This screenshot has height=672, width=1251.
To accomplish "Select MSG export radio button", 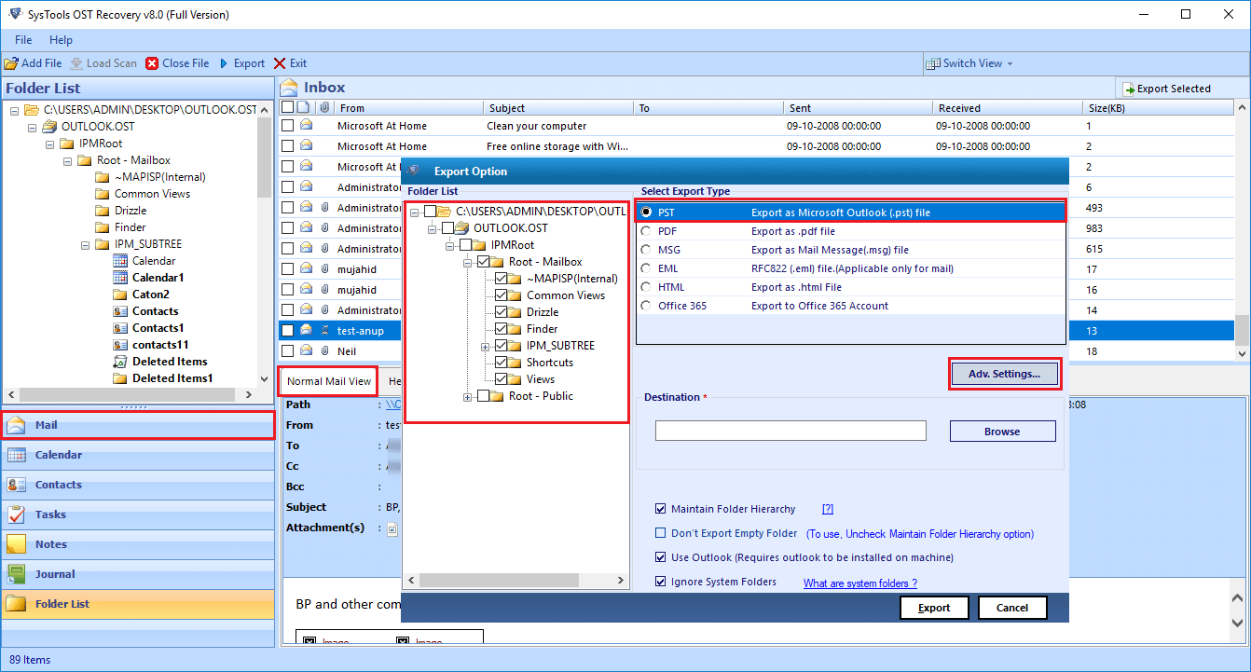I will [x=646, y=250].
